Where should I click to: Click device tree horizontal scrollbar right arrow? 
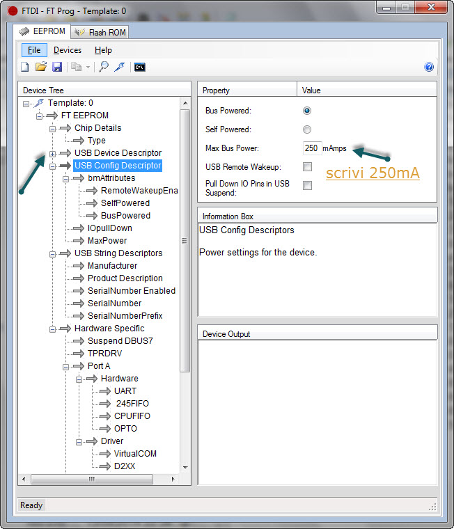click(173, 479)
